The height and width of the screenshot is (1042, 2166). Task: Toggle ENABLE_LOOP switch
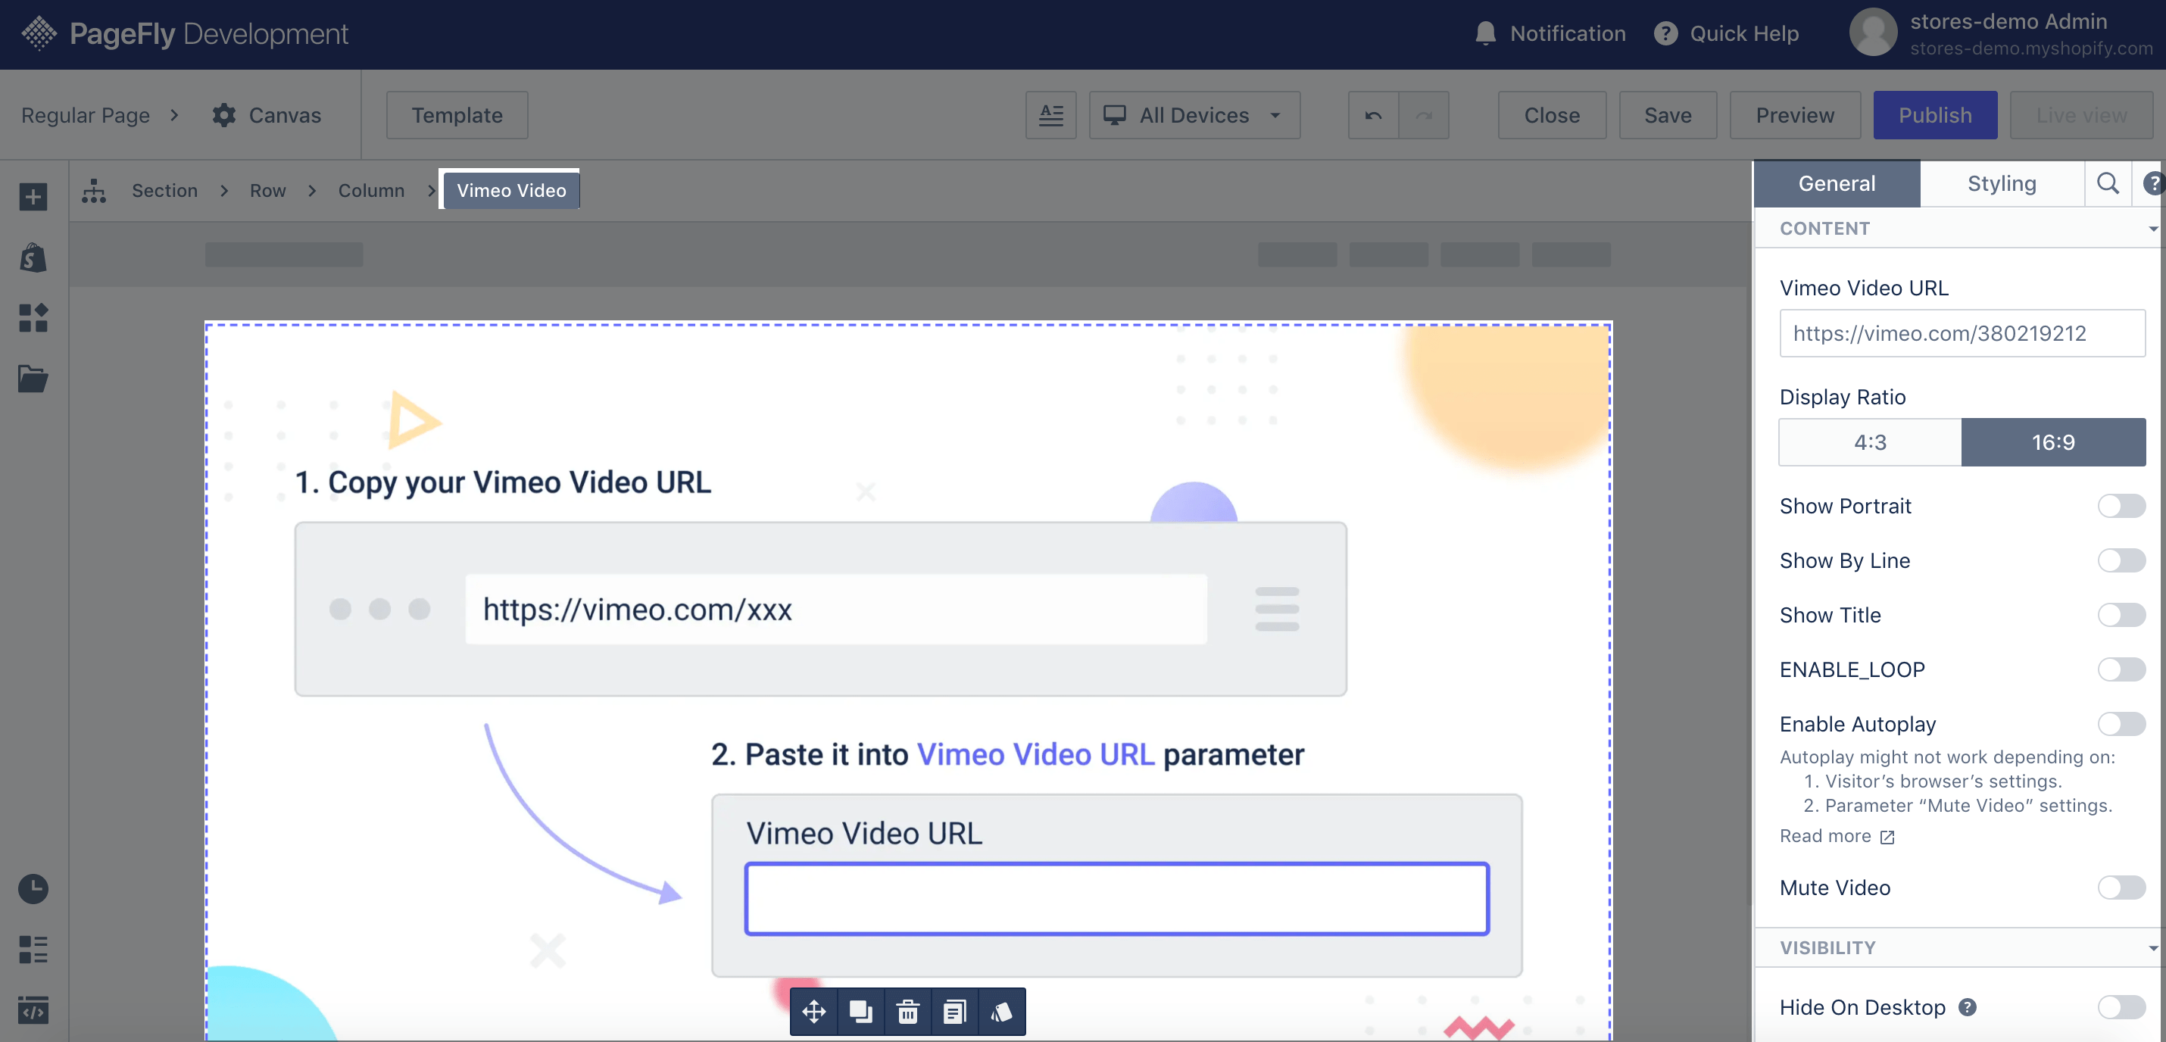click(2121, 669)
